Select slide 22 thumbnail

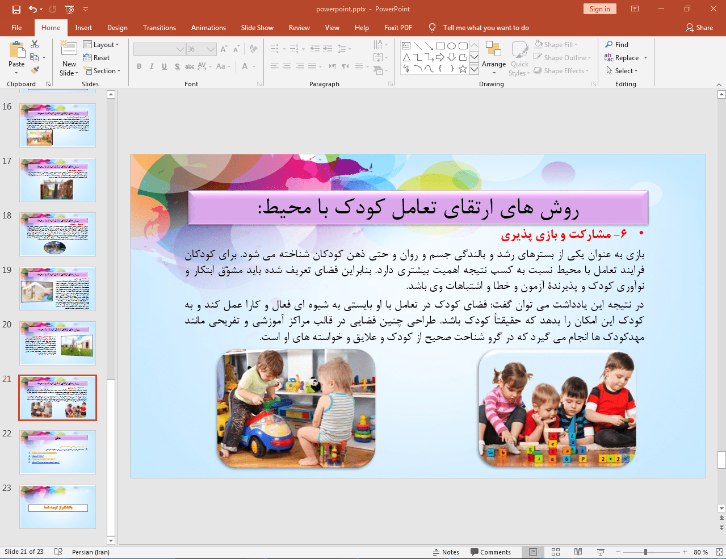tap(57, 452)
